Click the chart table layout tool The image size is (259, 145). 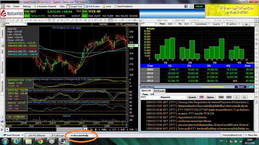pos(111,20)
